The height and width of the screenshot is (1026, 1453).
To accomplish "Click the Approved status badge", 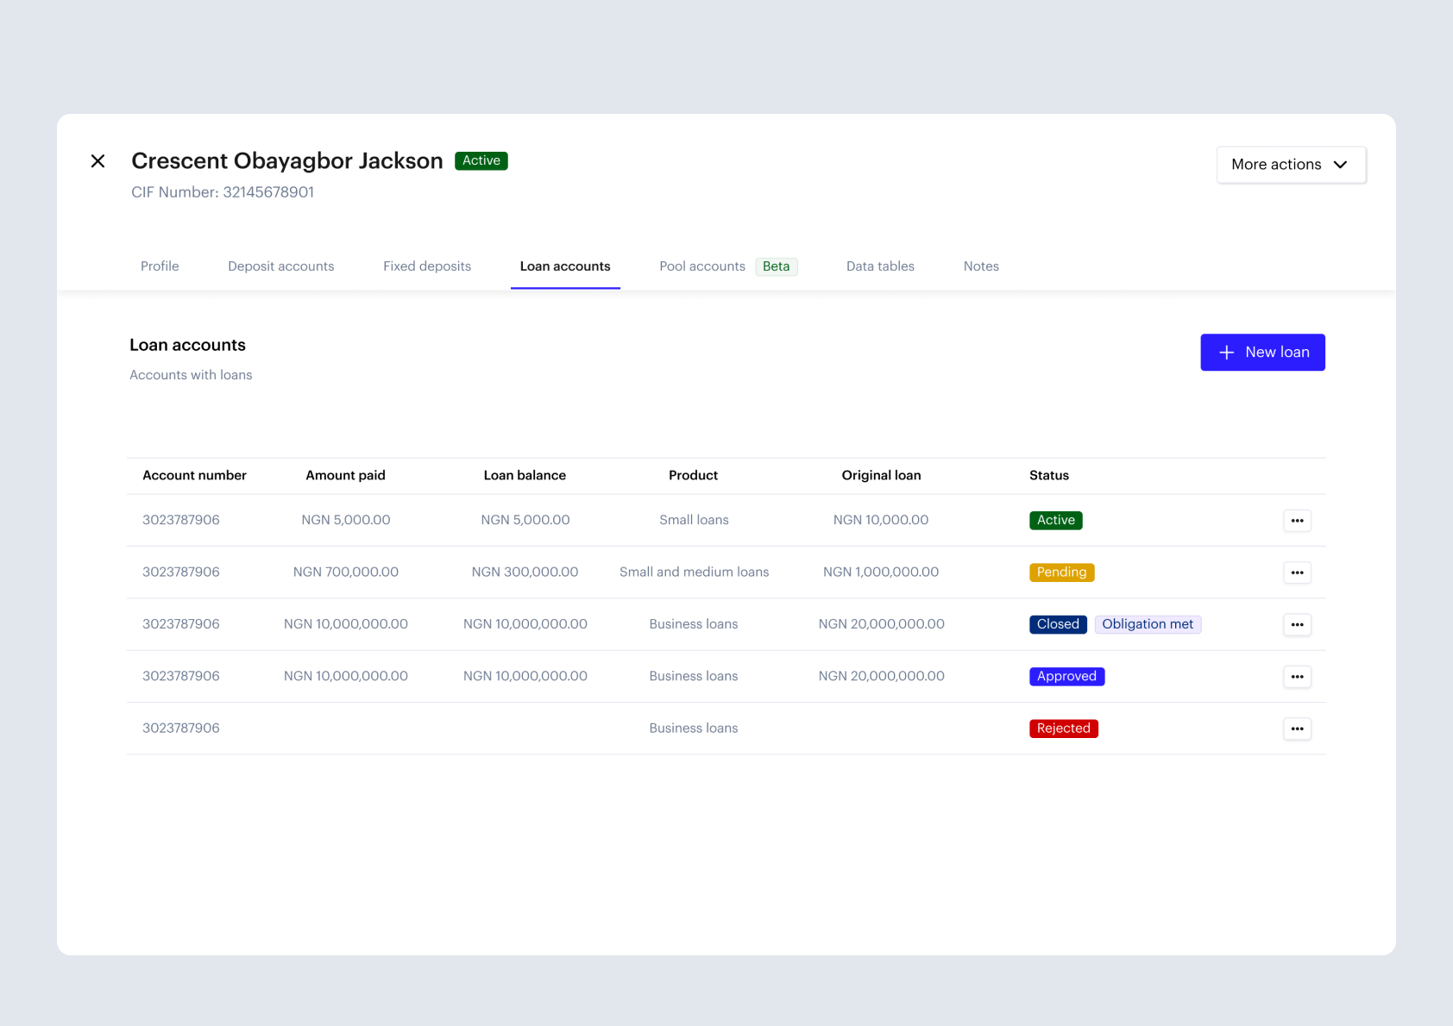I will coord(1066,676).
